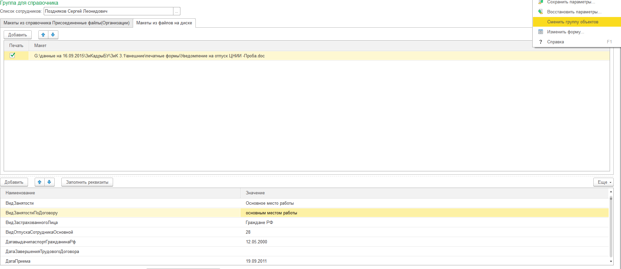
Task: Click the date value 12.05.2000
Action: 256,242
